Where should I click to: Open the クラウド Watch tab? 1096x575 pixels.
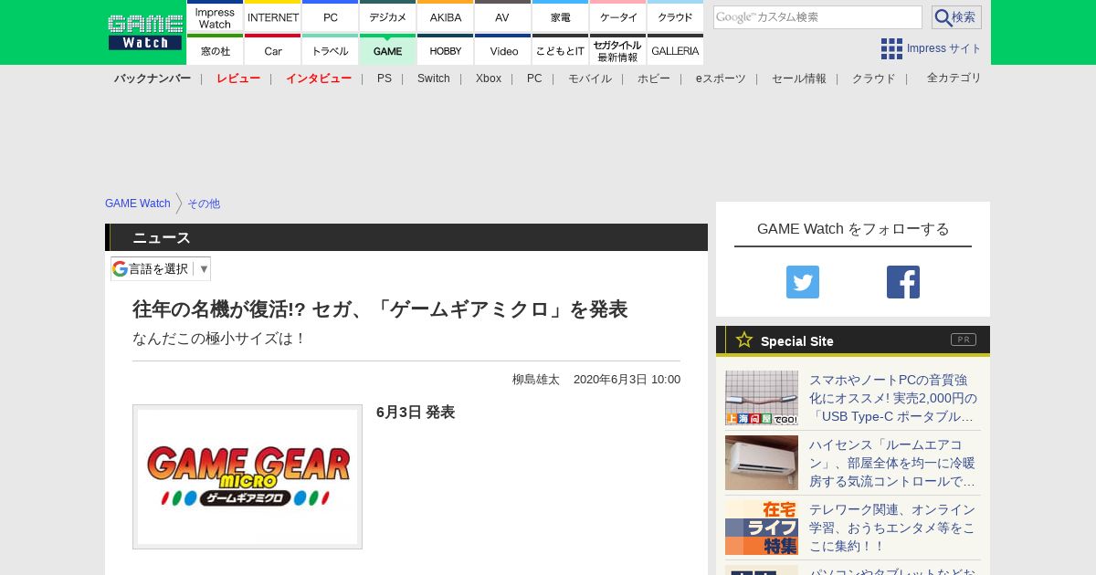tap(675, 16)
